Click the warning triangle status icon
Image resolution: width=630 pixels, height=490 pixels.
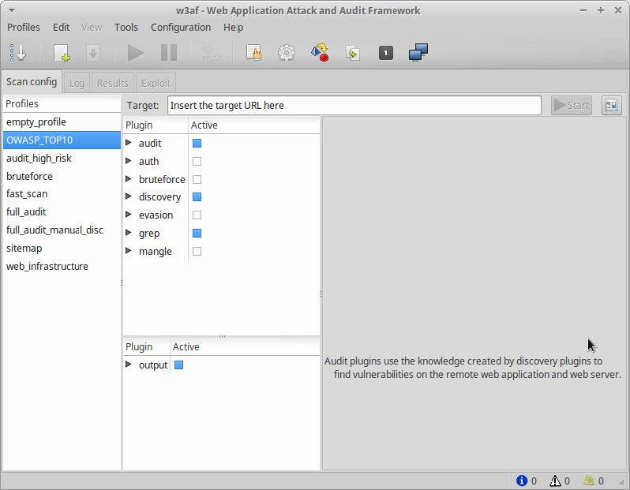coord(555,481)
